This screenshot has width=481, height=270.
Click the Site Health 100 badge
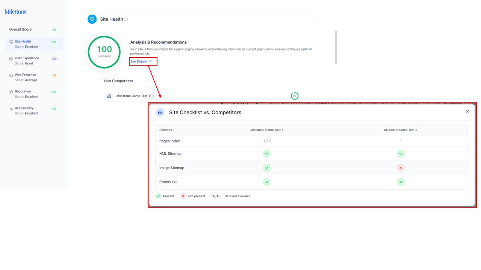tap(54, 42)
